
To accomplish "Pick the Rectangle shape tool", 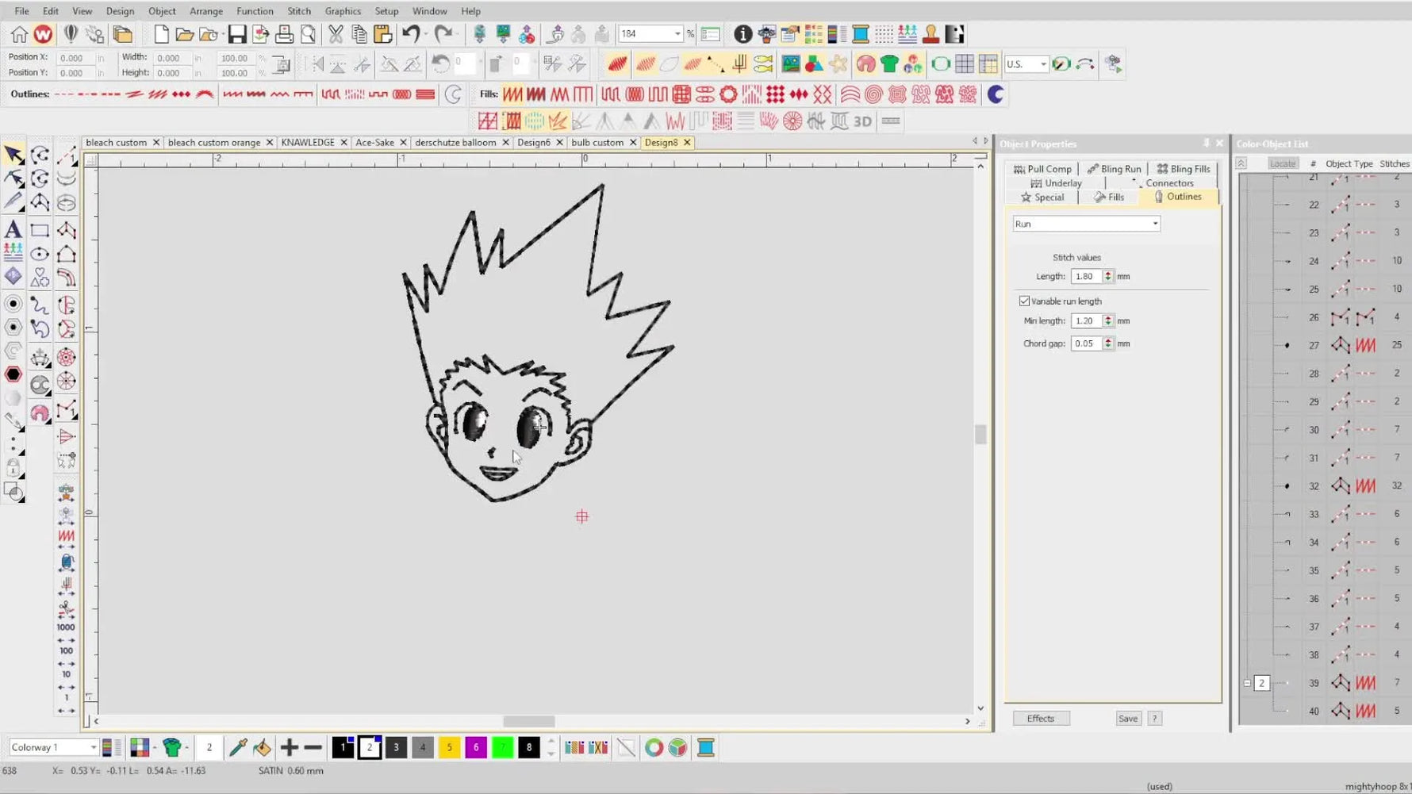I will [40, 230].
